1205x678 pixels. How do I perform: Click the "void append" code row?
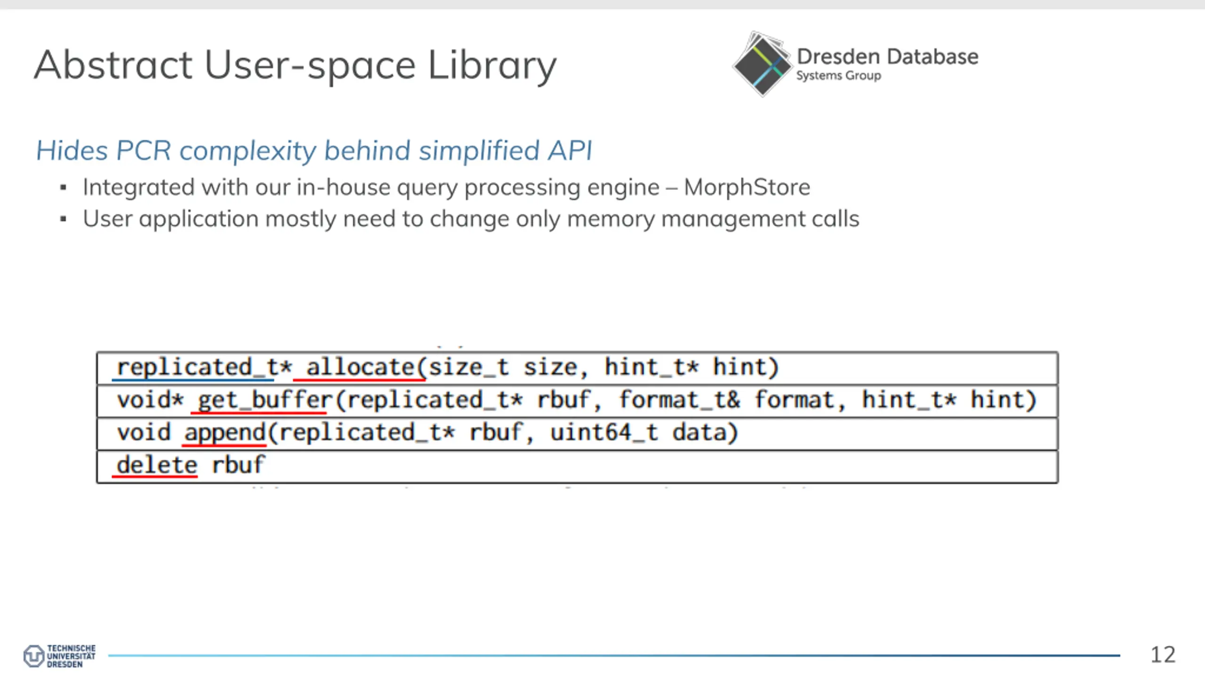coord(578,434)
